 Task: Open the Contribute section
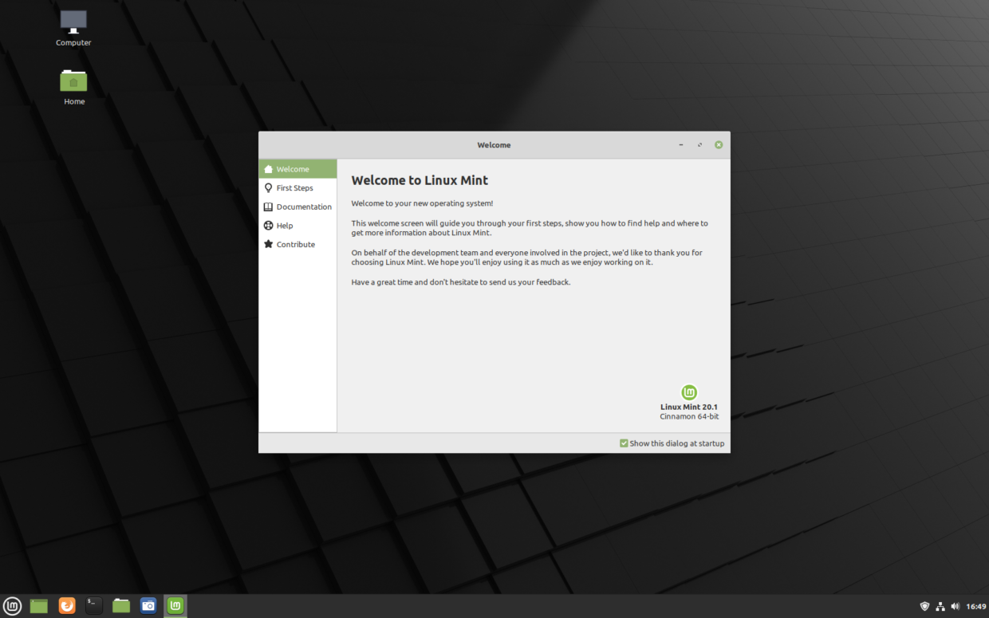pos(297,244)
